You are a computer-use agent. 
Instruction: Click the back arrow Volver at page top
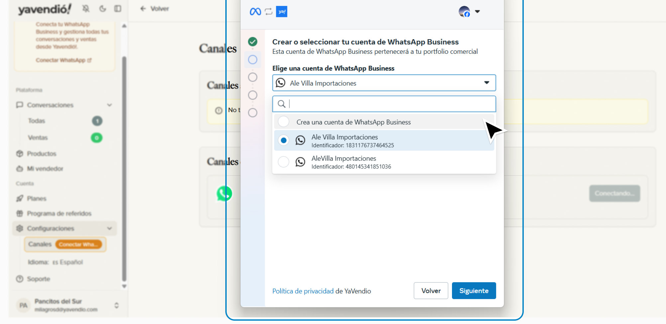tap(155, 9)
